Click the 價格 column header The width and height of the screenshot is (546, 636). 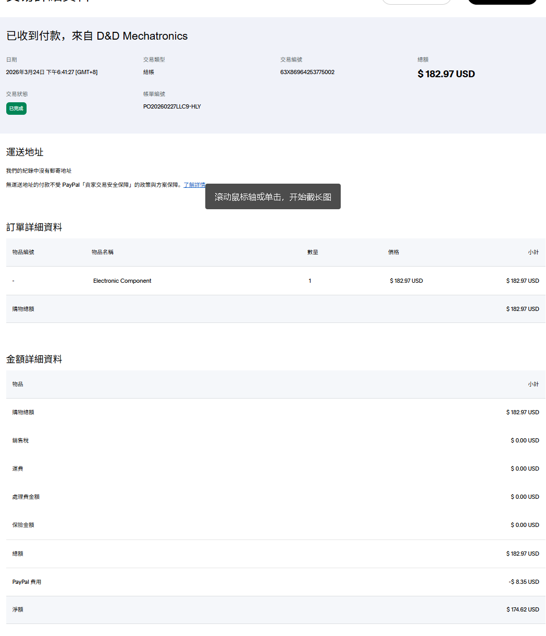393,252
